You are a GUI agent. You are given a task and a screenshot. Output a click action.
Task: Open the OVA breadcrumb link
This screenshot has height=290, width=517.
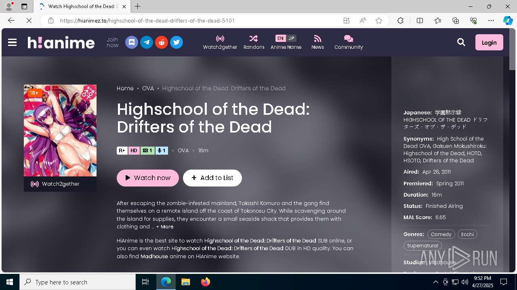148,88
